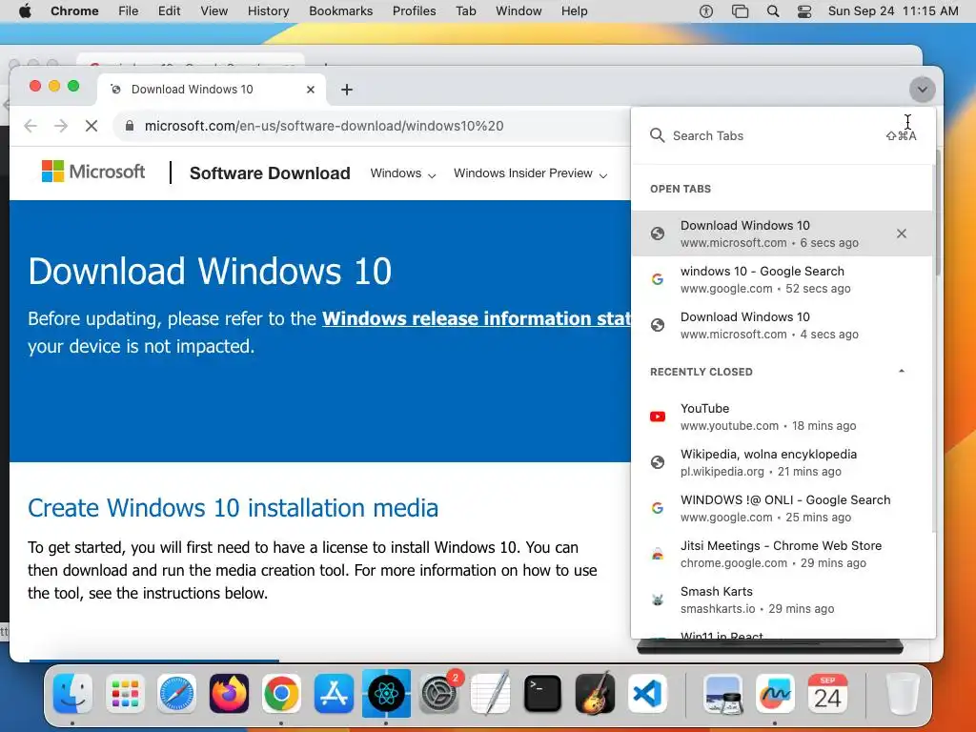Select the Download Windows 10 tab
The width and height of the screenshot is (976, 732).
pyautogui.click(x=212, y=90)
